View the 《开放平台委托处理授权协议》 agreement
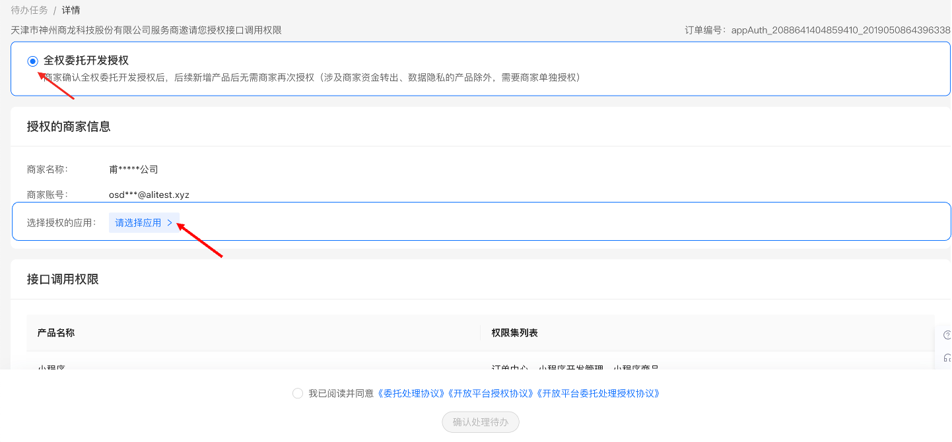This screenshot has height=442, width=952. click(x=598, y=393)
